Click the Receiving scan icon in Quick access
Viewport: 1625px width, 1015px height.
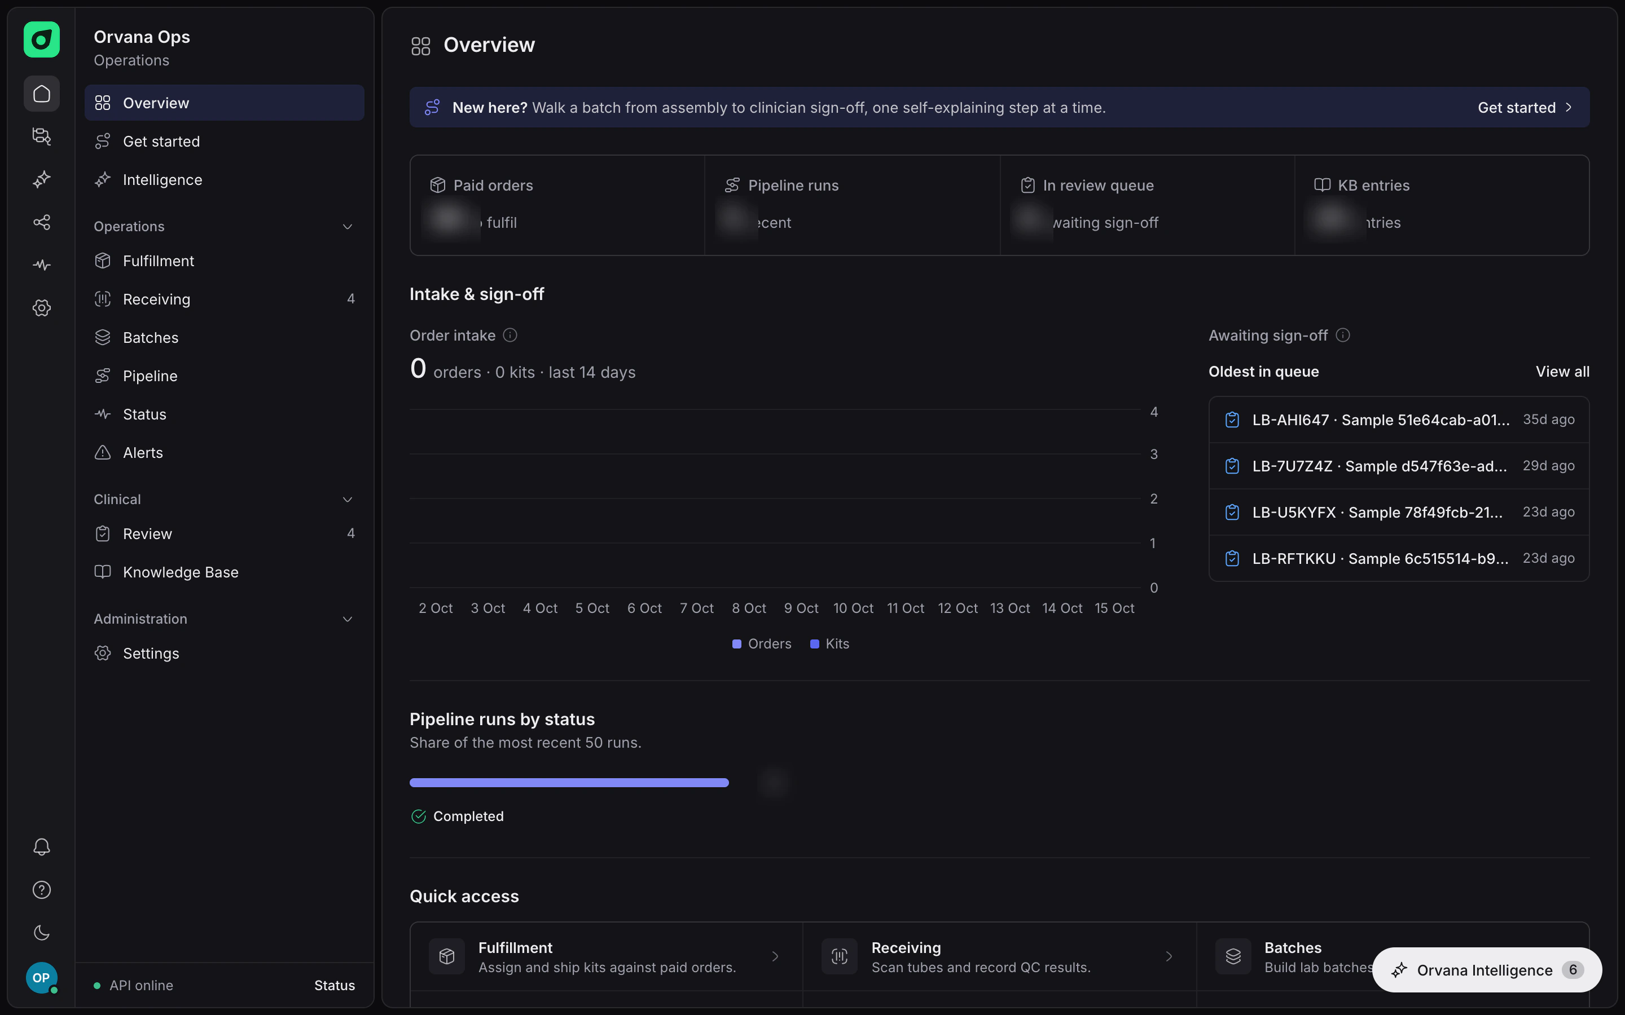tap(840, 956)
